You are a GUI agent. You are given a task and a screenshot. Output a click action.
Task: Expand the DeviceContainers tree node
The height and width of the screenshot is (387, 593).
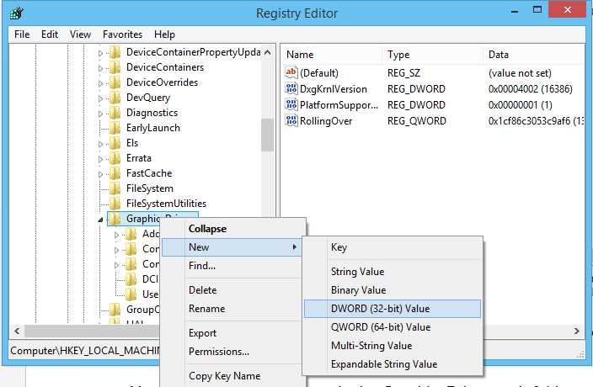pos(100,68)
